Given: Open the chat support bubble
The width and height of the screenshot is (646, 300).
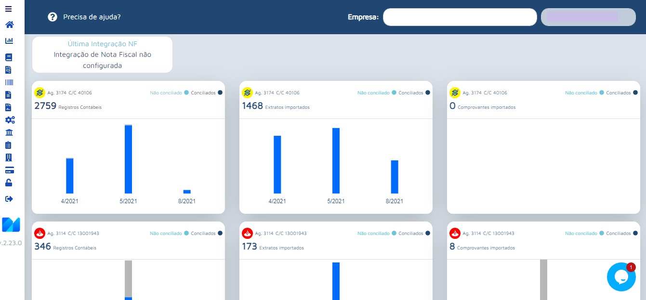Looking at the screenshot, I should click(x=621, y=277).
